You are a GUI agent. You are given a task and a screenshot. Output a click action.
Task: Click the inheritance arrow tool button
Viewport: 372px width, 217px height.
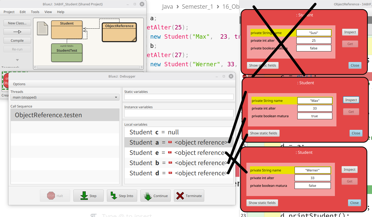click(17, 32)
